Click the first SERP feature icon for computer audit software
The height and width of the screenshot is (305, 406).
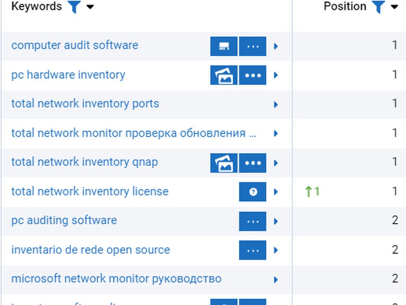[224, 46]
